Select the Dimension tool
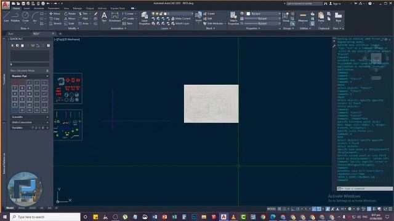This screenshot has height=221, width=394. coord(115,17)
